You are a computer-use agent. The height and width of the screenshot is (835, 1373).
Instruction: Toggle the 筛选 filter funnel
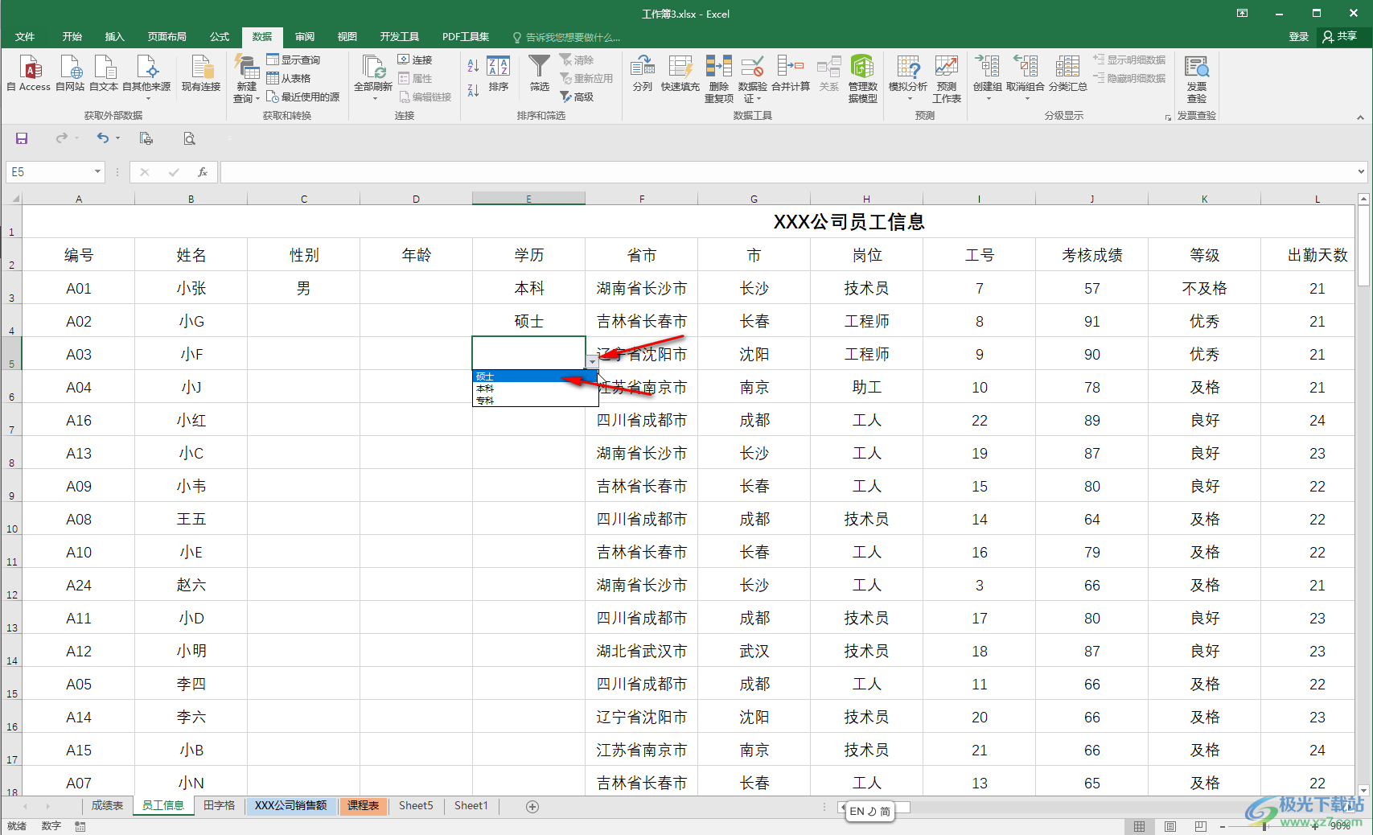pos(539,73)
